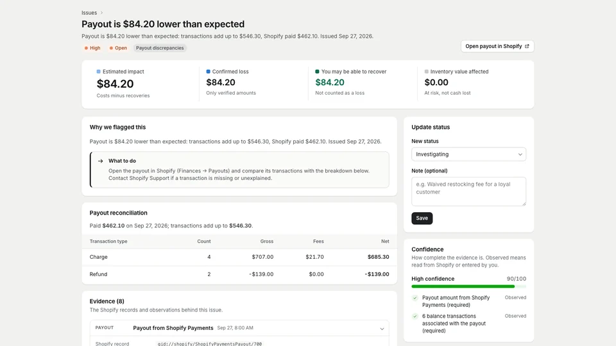The image size is (616, 346).
Task: Click the Count column header
Action: point(204,242)
